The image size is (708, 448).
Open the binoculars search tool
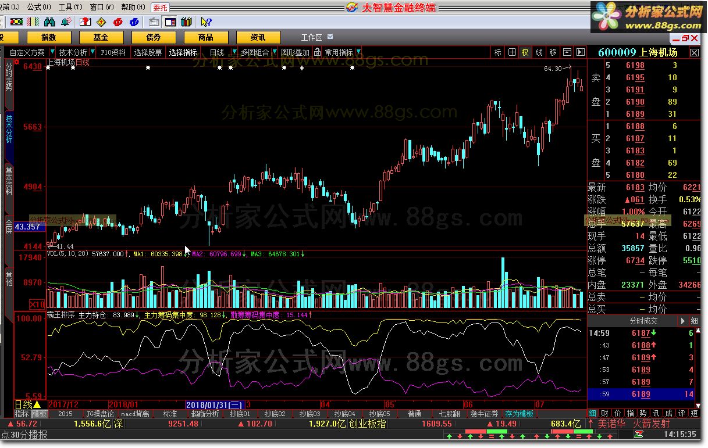point(50,22)
